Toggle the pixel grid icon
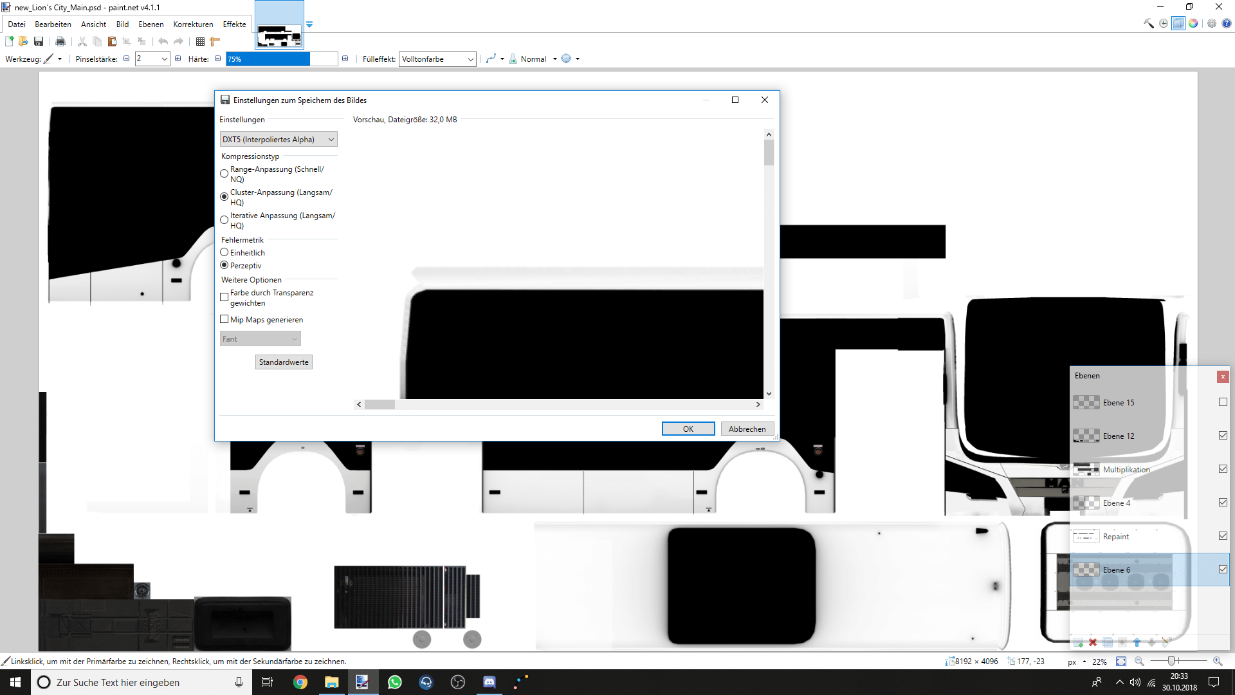This screenshot has width=1235, height=695. click(200, 41)
